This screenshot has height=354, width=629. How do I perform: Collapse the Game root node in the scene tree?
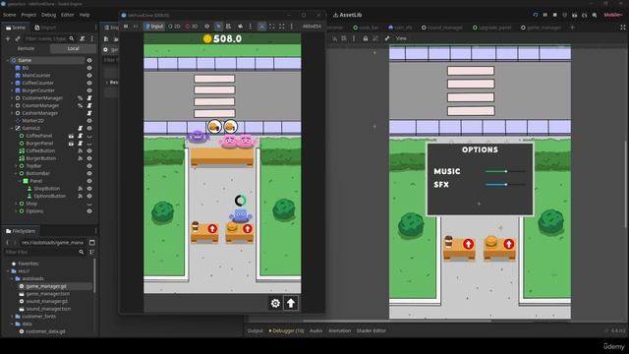click(x=8, y=60)
